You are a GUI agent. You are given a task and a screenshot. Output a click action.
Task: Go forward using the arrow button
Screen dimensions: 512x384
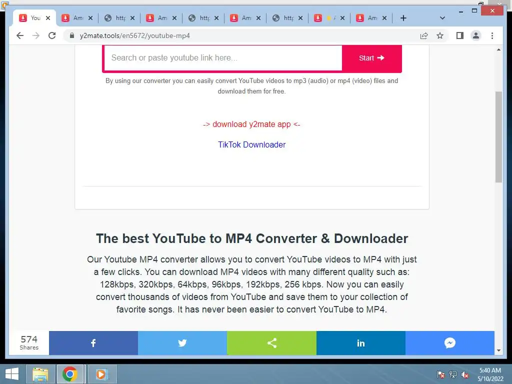tap(36, 35)
